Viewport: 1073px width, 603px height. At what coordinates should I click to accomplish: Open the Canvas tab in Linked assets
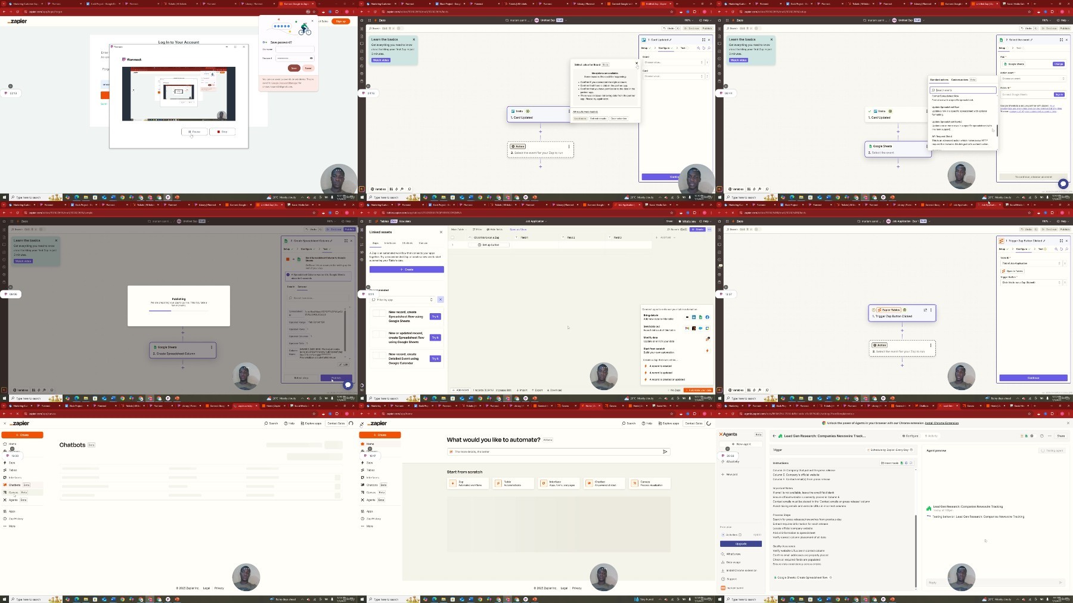click(x=423, y=243)
